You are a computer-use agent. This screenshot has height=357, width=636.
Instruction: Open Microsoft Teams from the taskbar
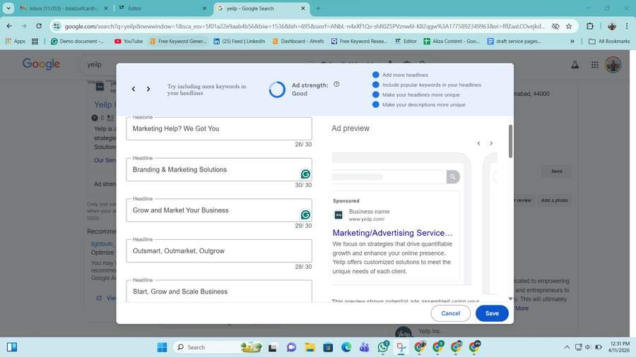click(364, 347)
